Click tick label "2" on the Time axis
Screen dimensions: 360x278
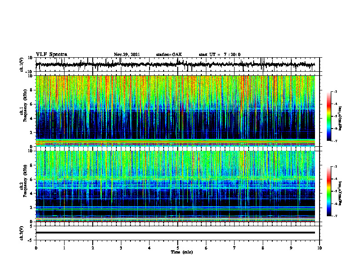pos(93,248)
